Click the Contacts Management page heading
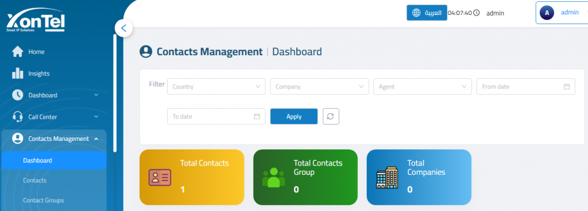The height and width of the screenshot is (211, 588). (210, 51)
